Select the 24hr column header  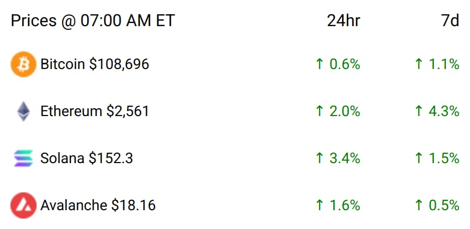344,21
